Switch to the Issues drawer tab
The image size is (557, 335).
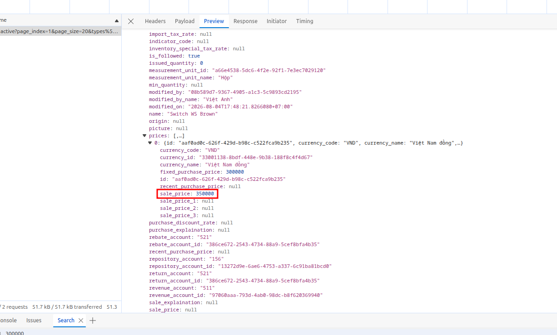pyautogui.click(x=34, y=320)
